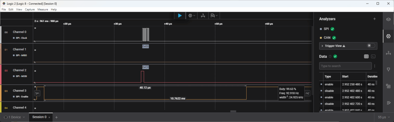Select the Session 0 tab
394x122 pixels.
point(39,117)
